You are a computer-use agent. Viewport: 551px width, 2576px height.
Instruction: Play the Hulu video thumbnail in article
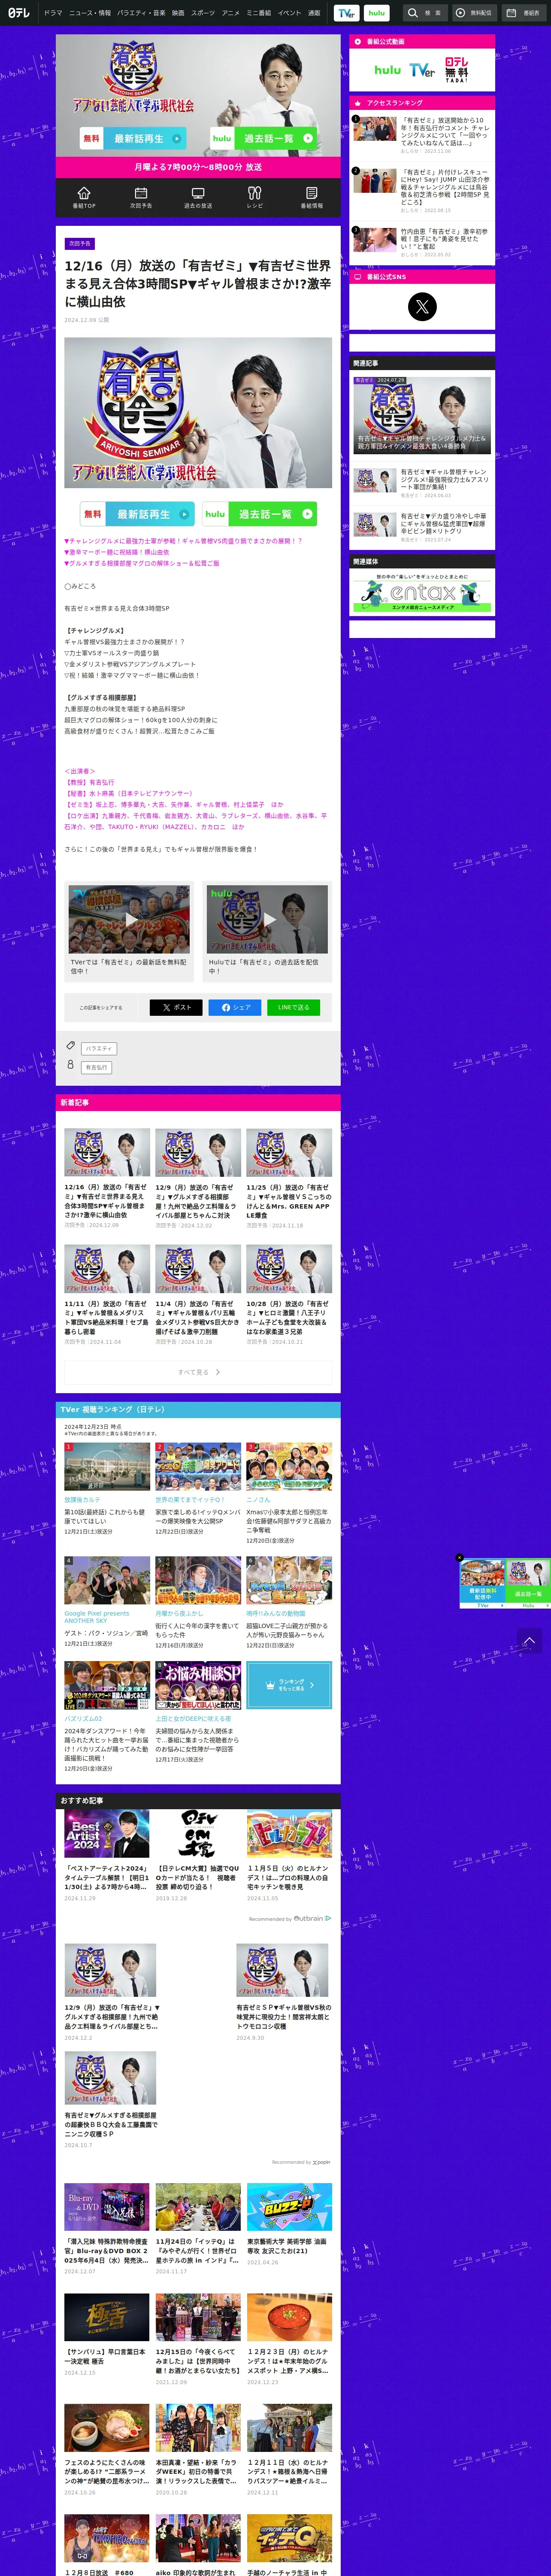coord(267,919)
